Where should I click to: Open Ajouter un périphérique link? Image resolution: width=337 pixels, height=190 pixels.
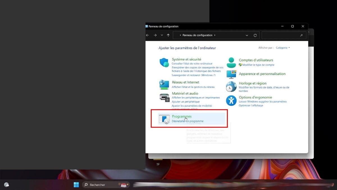point(186,102)
